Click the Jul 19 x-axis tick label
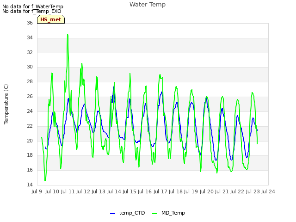This screenshot has height=222, width=296. [x=191, y=191]
